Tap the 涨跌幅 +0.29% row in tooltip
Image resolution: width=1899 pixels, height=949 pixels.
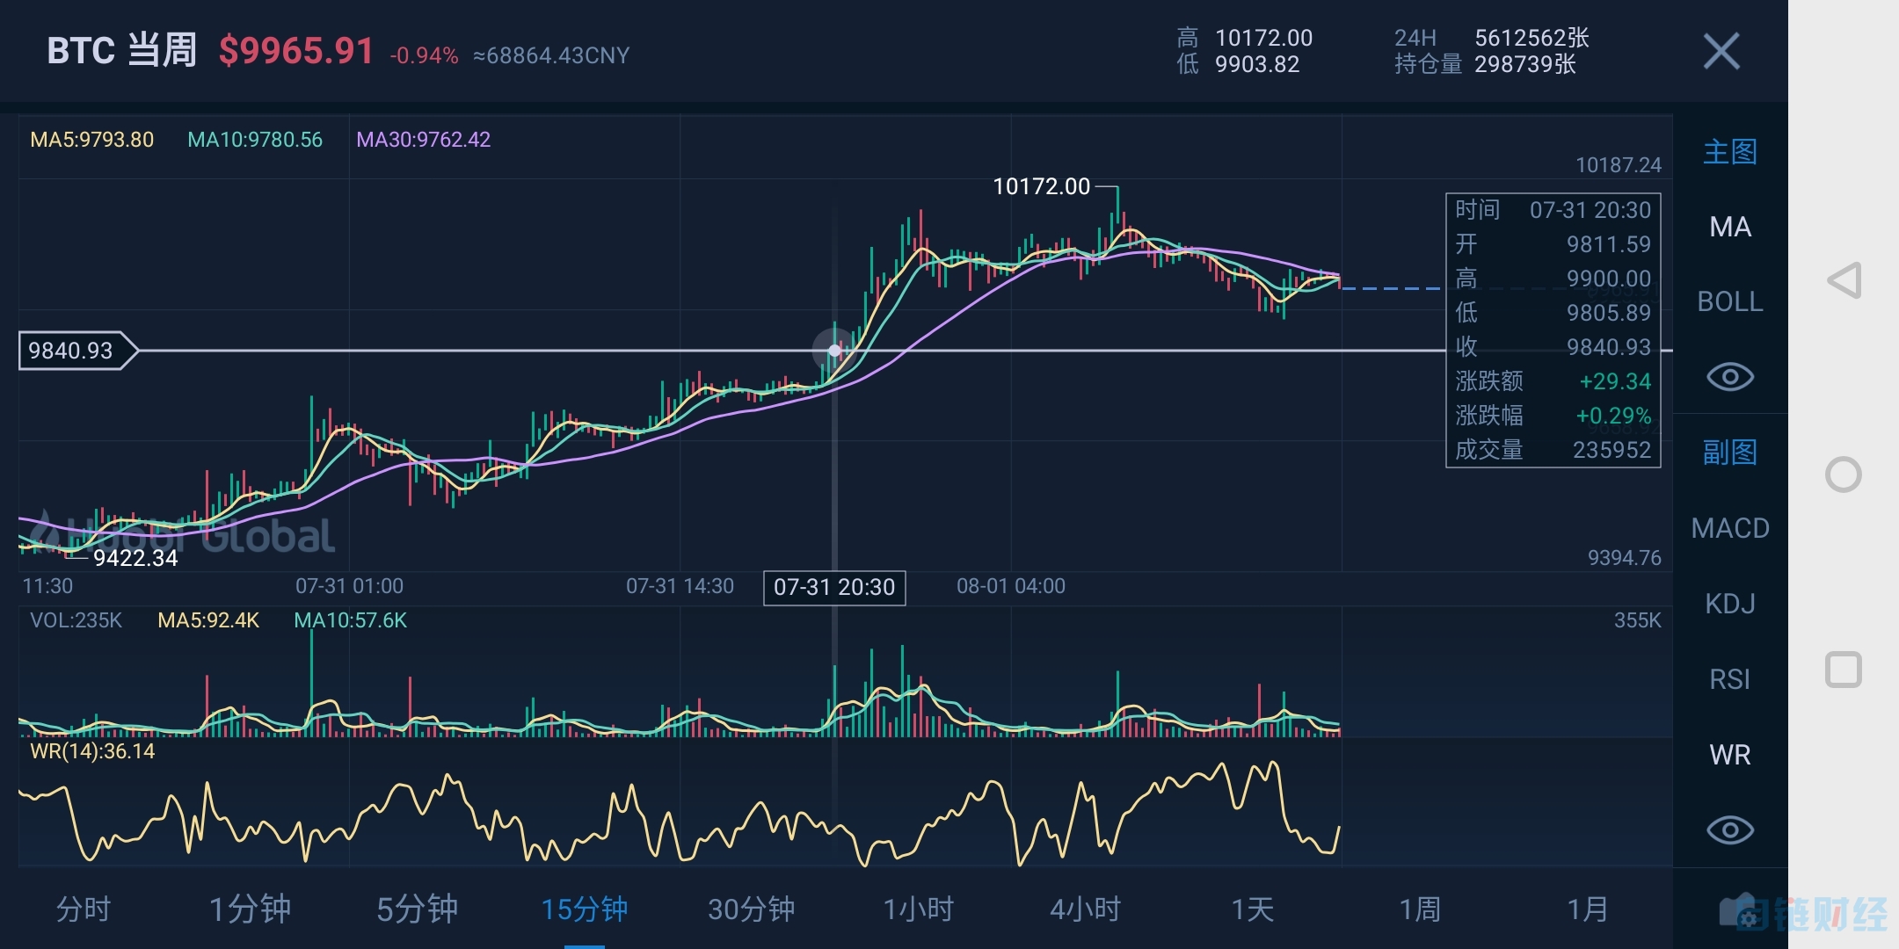[x=1553, y=416]
